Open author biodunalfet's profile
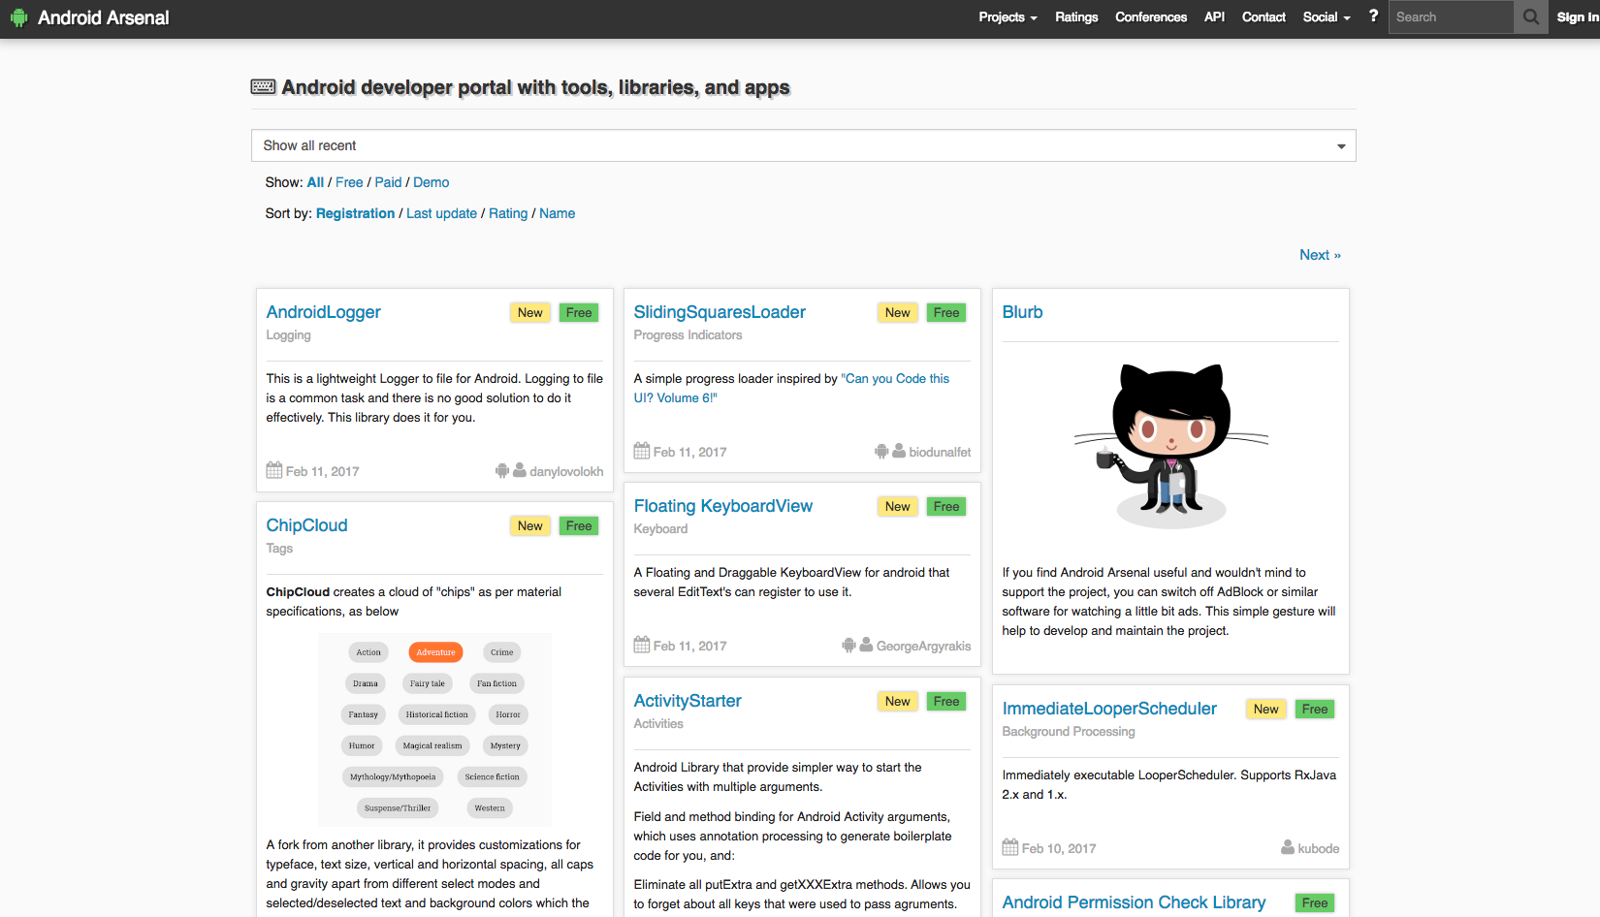The image size is (1600, 917). click(940, 452)
